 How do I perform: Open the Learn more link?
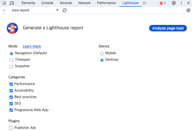(32, 46)
